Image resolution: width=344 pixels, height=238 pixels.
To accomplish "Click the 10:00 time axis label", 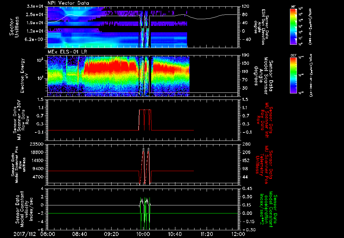I will (x=143, y=234).
